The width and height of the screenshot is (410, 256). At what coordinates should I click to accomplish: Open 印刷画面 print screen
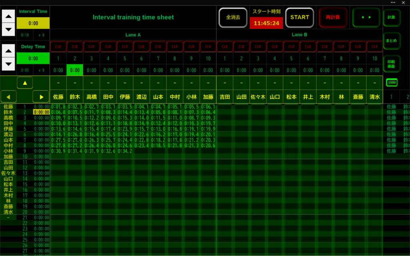pos(391,64)
